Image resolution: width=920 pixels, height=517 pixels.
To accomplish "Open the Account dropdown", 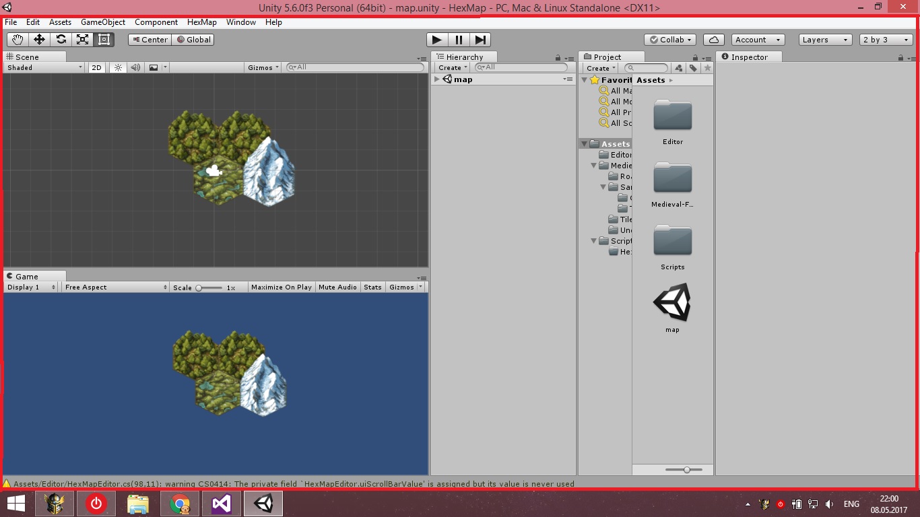I will [x=758, y=40].
